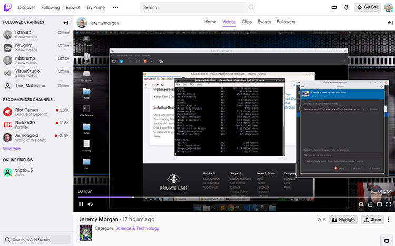Switch to Clips tab
The height and width of the screenshot is (246, 395).
click(x=246, y=22)
